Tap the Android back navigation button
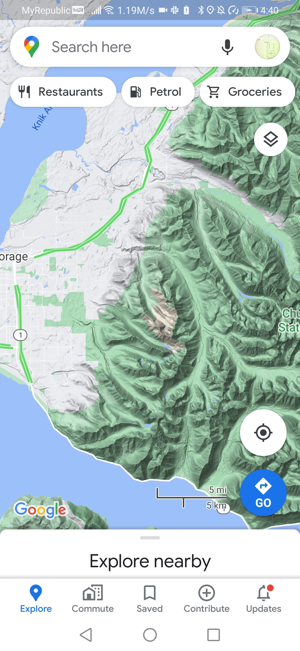 pos(86,635)
